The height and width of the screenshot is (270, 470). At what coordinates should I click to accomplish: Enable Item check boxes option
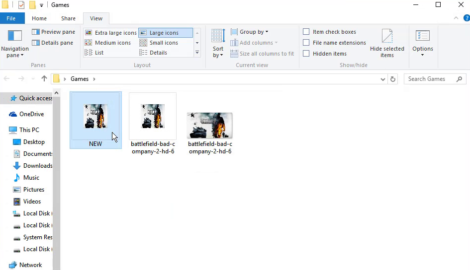tap(306, 32)
